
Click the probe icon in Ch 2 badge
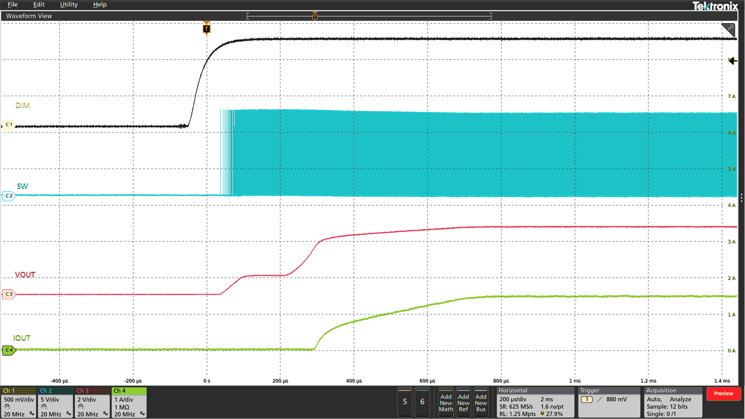point(44,407)
